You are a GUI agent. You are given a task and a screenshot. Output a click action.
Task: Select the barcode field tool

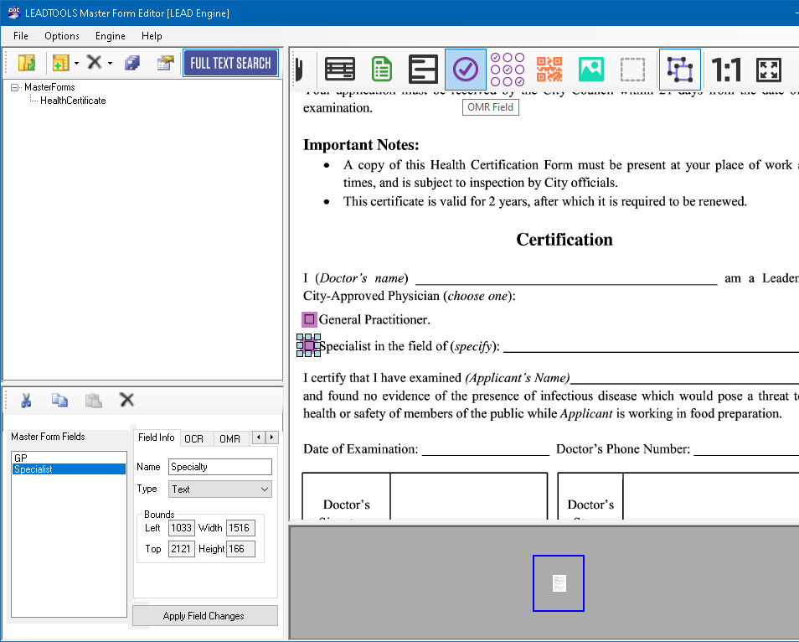coord(549,70)
